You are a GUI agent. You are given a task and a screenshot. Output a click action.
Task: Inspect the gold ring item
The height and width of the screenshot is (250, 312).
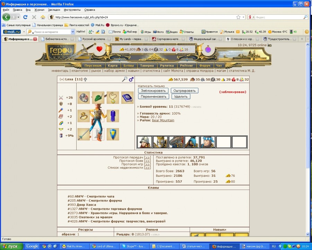tap(84, 116)
